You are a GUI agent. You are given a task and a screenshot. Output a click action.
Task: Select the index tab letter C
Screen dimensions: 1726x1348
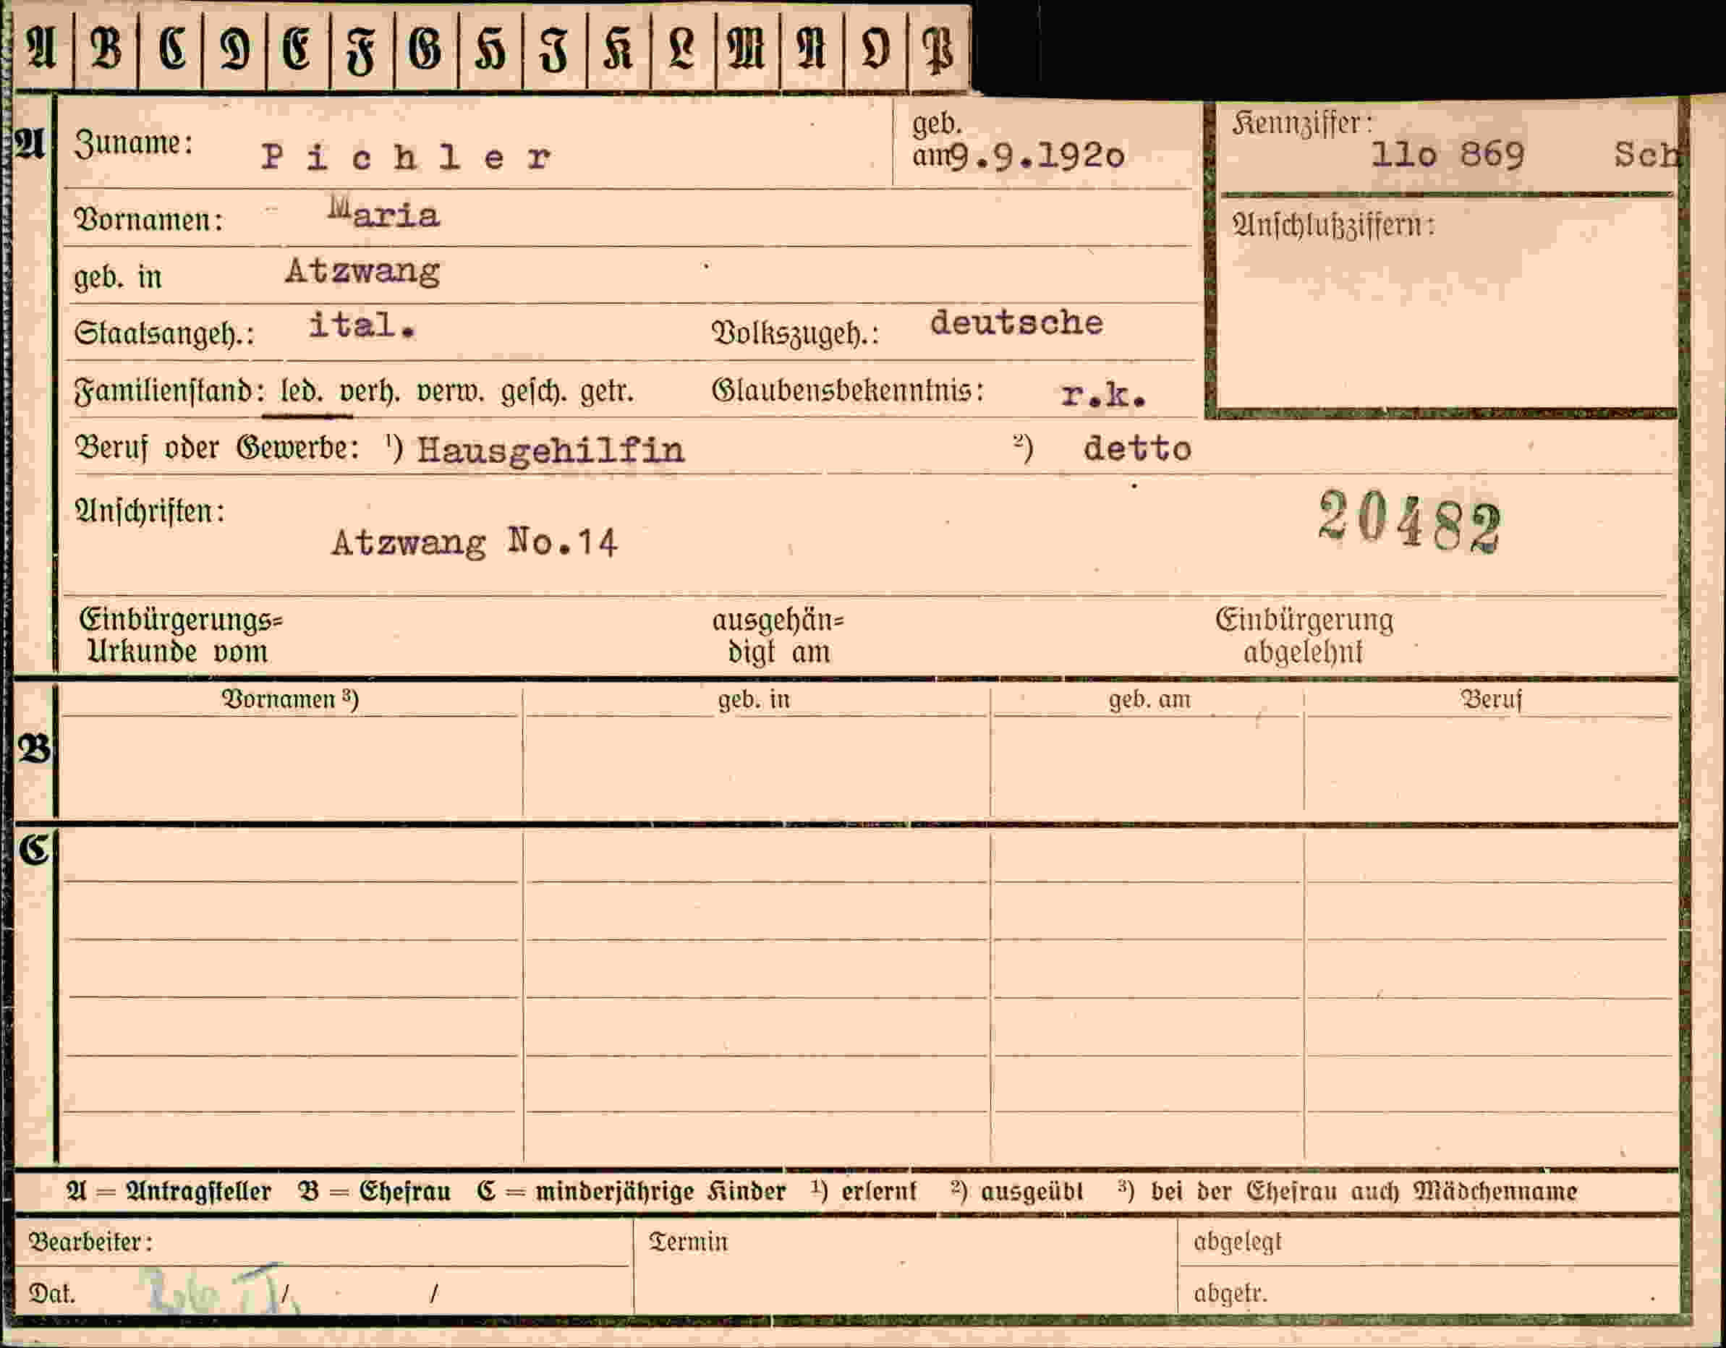(171, 48)
